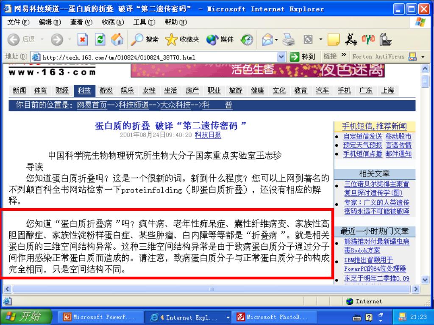Switch to Microsoft PhotoDraw taskbar button
Screen dimensions: 434x325
tap(275, 317)
